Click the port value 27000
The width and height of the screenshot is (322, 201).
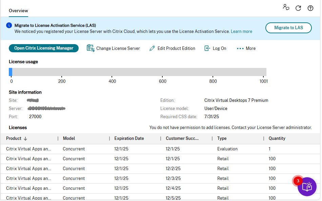click(x=35, y=117)
